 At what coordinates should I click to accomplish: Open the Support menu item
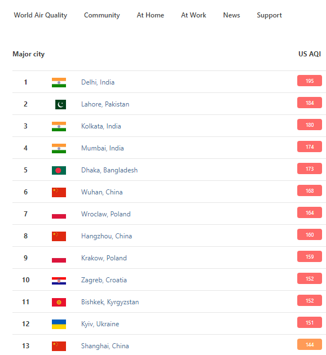pyautogui.click(x=270, y=15)
